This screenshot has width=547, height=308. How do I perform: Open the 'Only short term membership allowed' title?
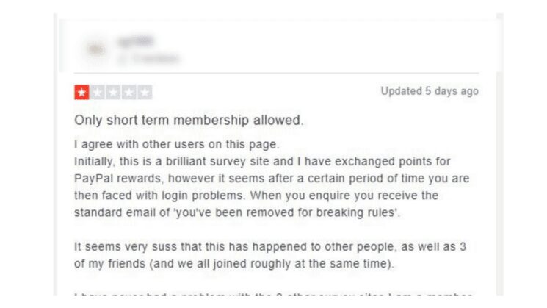[189, 121]
